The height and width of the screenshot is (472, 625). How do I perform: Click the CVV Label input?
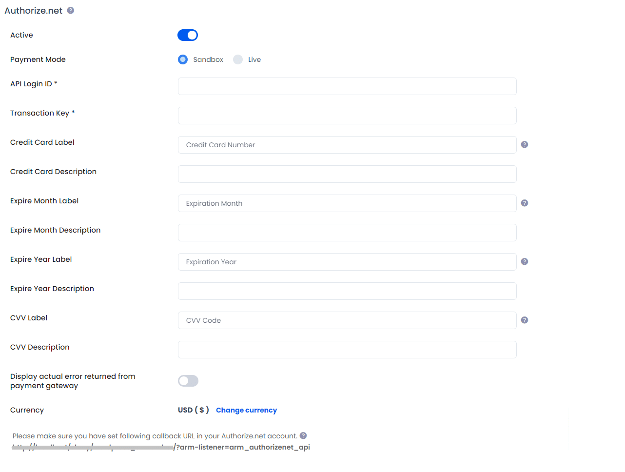(347, 320)
